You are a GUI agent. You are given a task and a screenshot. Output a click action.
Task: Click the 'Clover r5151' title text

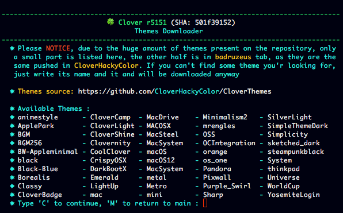pyautogui.click(x=142, y=22)
